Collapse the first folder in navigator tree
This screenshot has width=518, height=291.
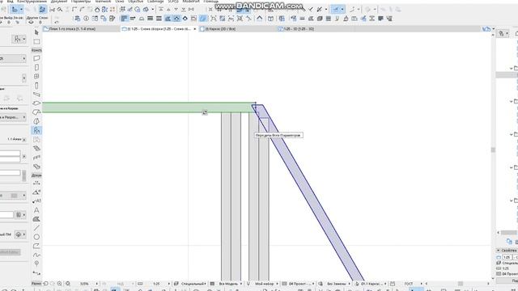click(x=512, y=68)
